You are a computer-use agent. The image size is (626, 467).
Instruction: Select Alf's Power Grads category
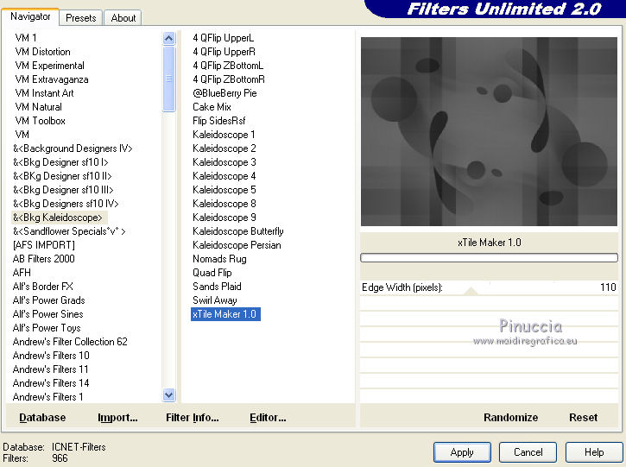(48, 300)
